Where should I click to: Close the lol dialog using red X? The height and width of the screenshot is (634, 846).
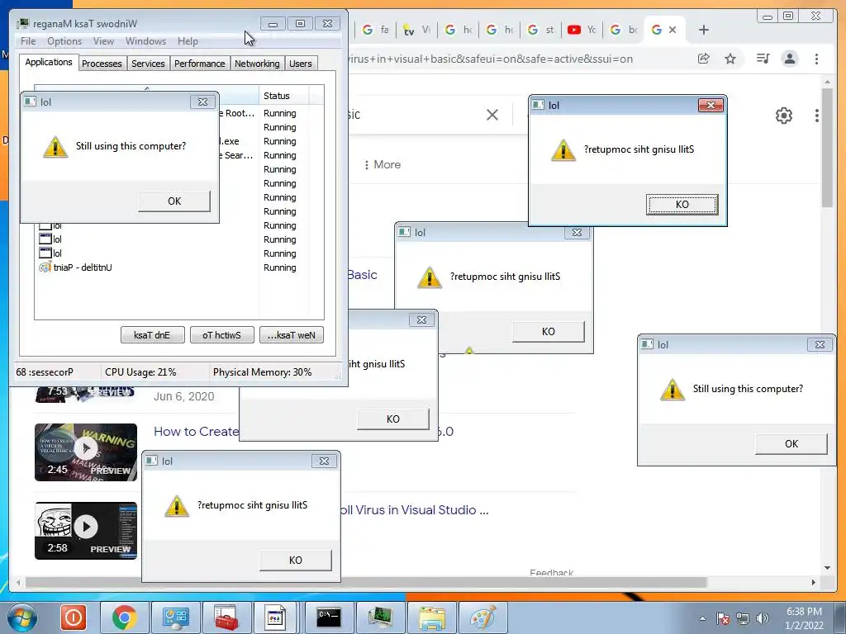pyautogui.click(x=711, y=105)
